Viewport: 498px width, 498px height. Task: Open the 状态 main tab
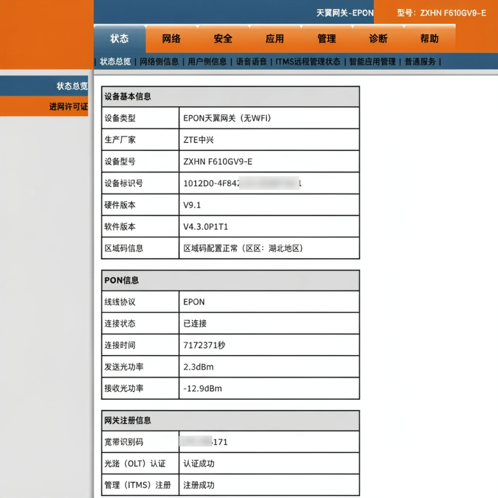119,39
